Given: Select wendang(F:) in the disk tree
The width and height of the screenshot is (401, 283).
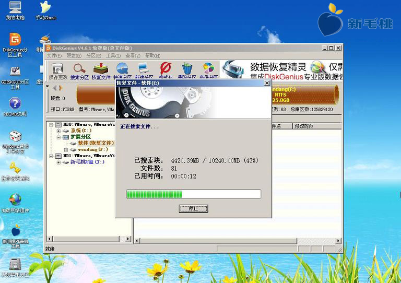Looking at the screenshot, I should (x=93, y=149).
